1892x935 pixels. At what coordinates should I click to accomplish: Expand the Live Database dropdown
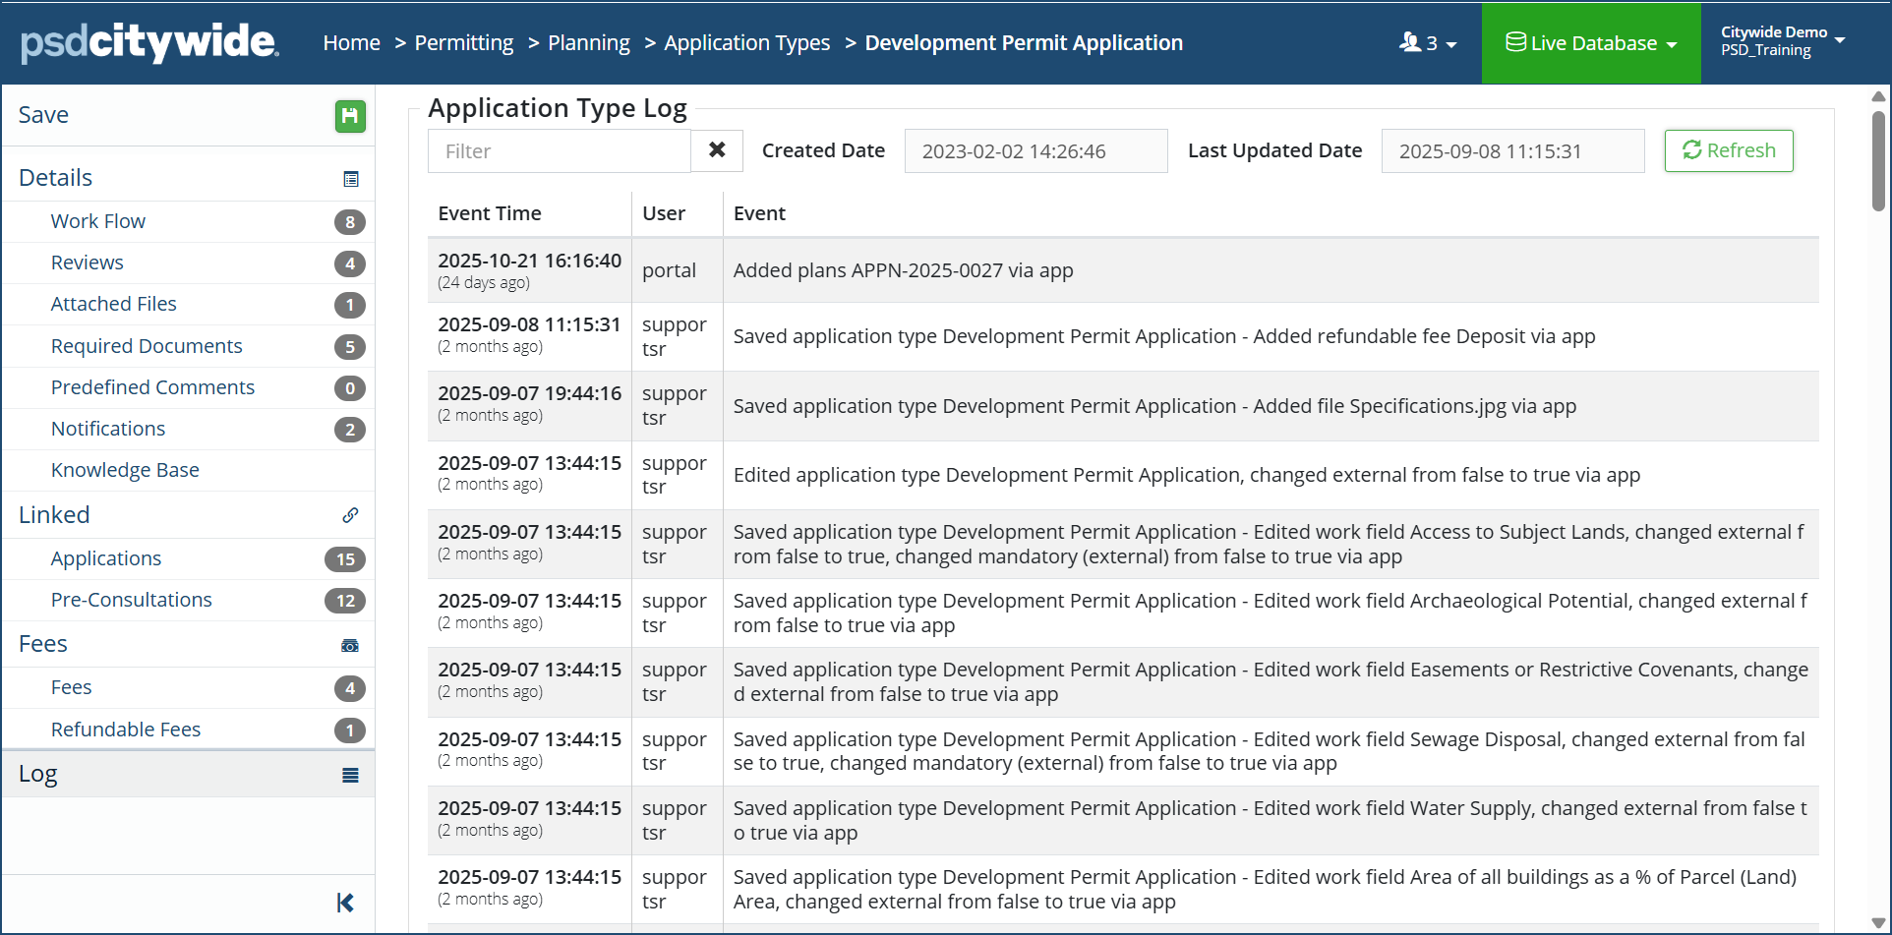pyautogui.click(x=1590, y=43)
